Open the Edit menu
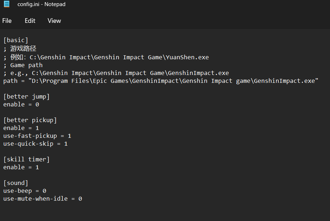Image resolution: width=330 pixels, height=221 pixels. click(30, 21)
